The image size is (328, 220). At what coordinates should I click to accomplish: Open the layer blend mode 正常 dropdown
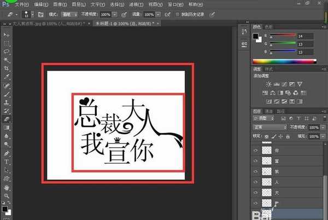270,127
